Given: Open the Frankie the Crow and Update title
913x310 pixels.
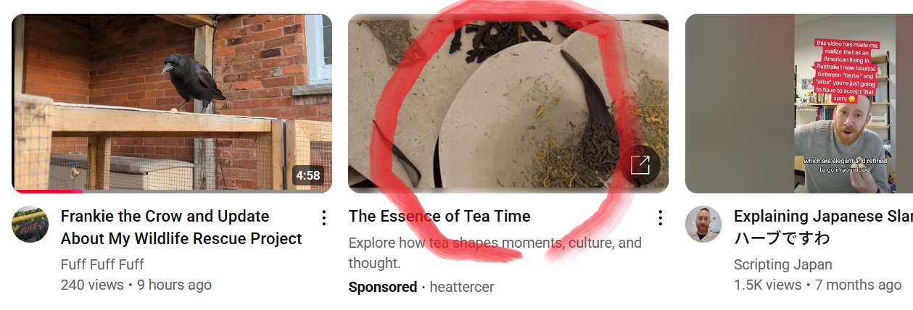Looking at the screenshot, I should click(x=181, y=227).
